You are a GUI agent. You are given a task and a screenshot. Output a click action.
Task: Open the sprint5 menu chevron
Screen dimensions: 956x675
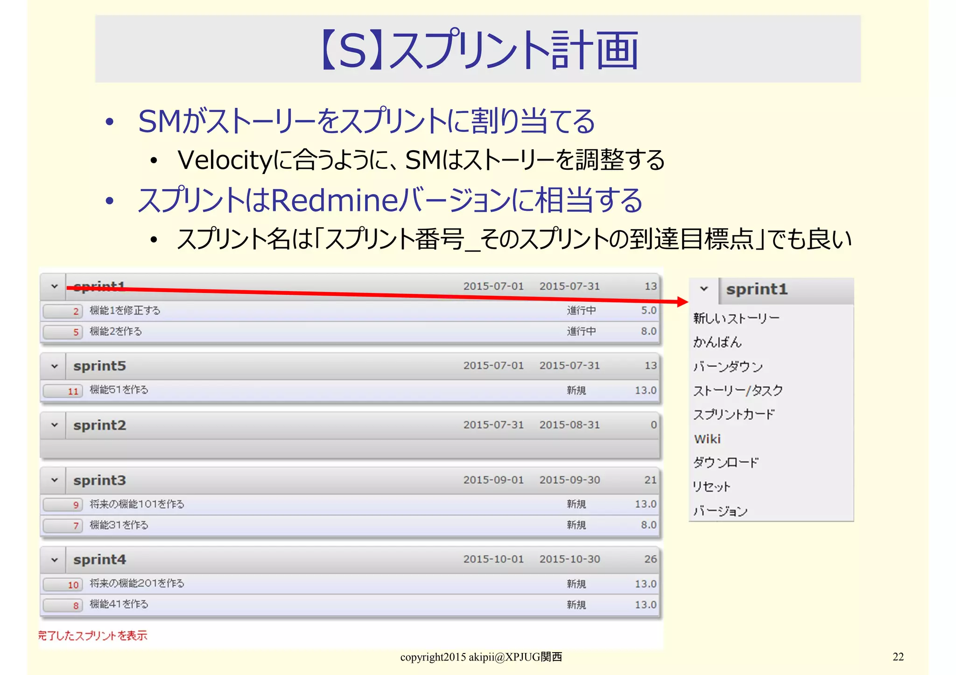coord(54,366)
